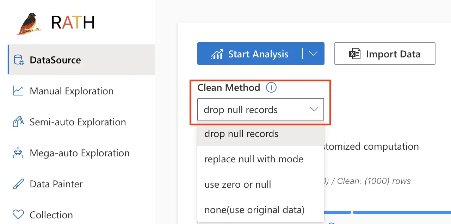Image resolution: width=451 pixels, height=224 pixels.
Task: Collapse the Clean Method combo box
Action: point(314,110)
